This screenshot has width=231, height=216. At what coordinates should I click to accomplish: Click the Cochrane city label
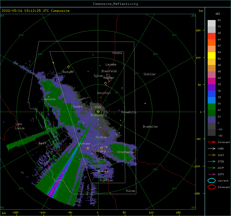[x=84, y=144]
